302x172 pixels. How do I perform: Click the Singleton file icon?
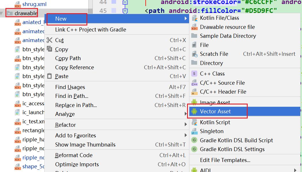point(195,131)
